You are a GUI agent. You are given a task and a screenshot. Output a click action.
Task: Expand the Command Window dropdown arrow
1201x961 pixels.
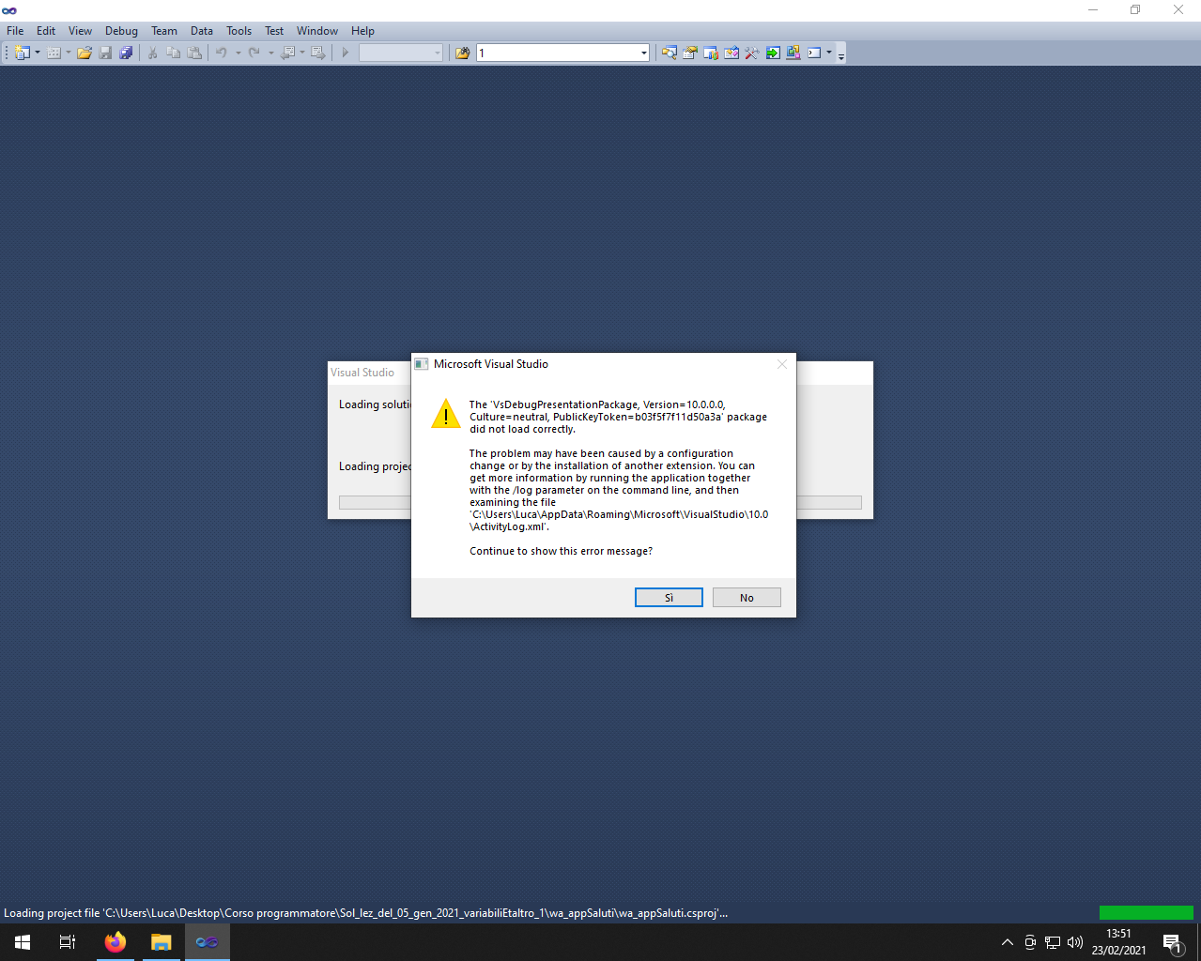click(829, 53)
